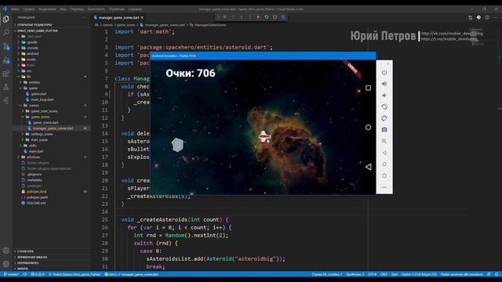Click emulator side panel Back icon
502x282 pixels.
(384, 153)
